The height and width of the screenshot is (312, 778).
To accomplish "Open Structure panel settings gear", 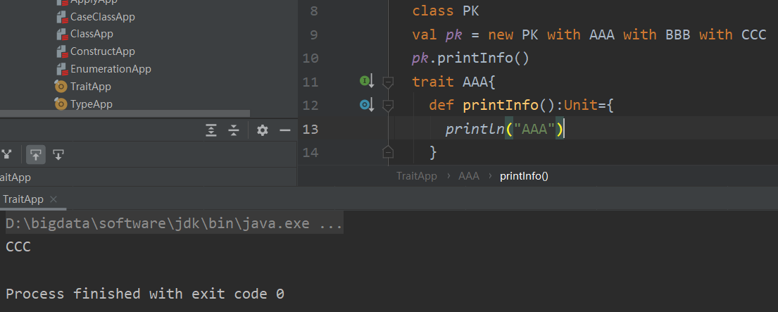I will click(263, 130).
